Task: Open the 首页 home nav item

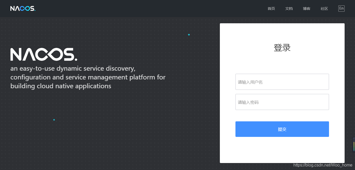Action: [271, 9]
